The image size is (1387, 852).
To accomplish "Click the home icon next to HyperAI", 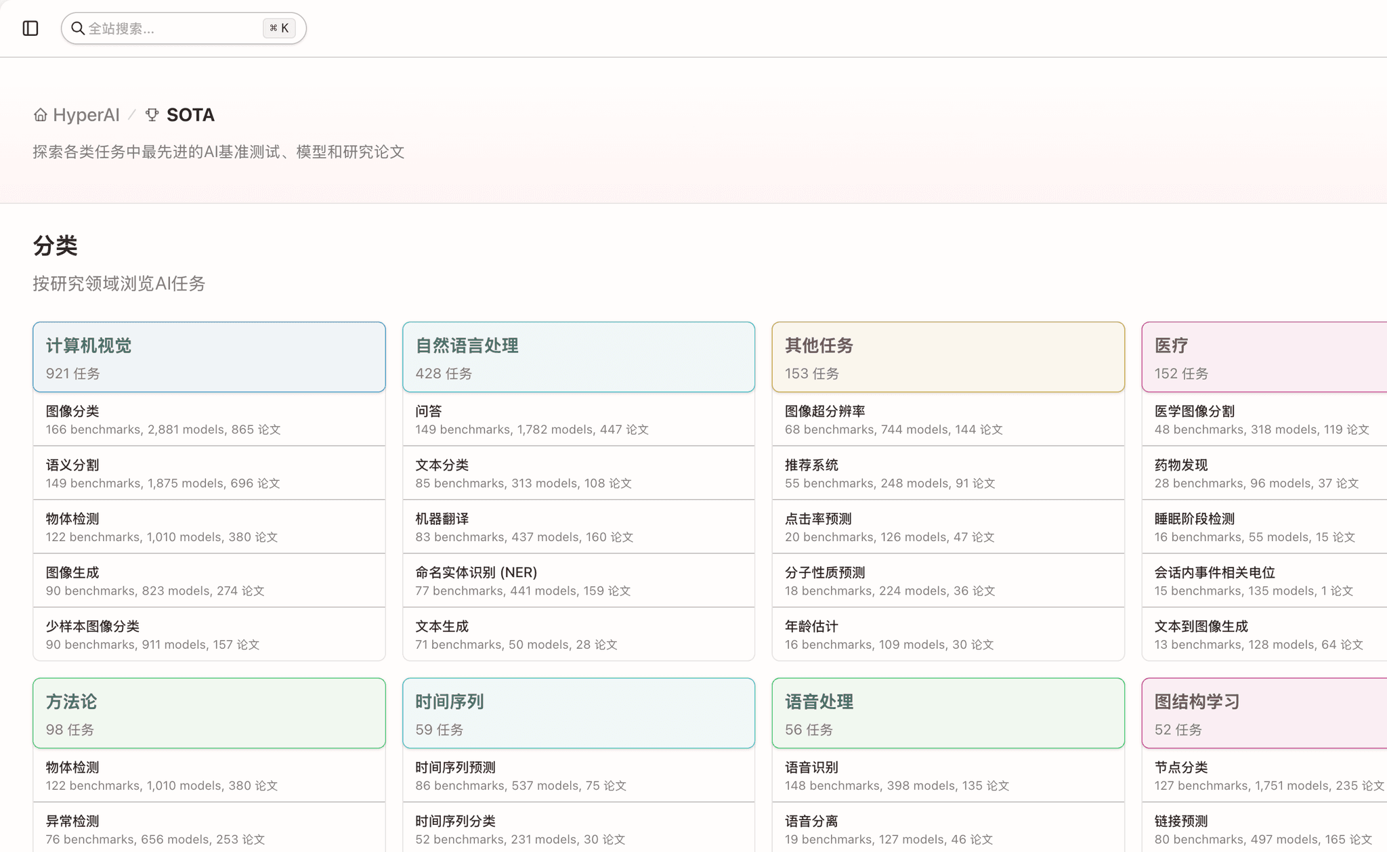I will pos(40,114).
